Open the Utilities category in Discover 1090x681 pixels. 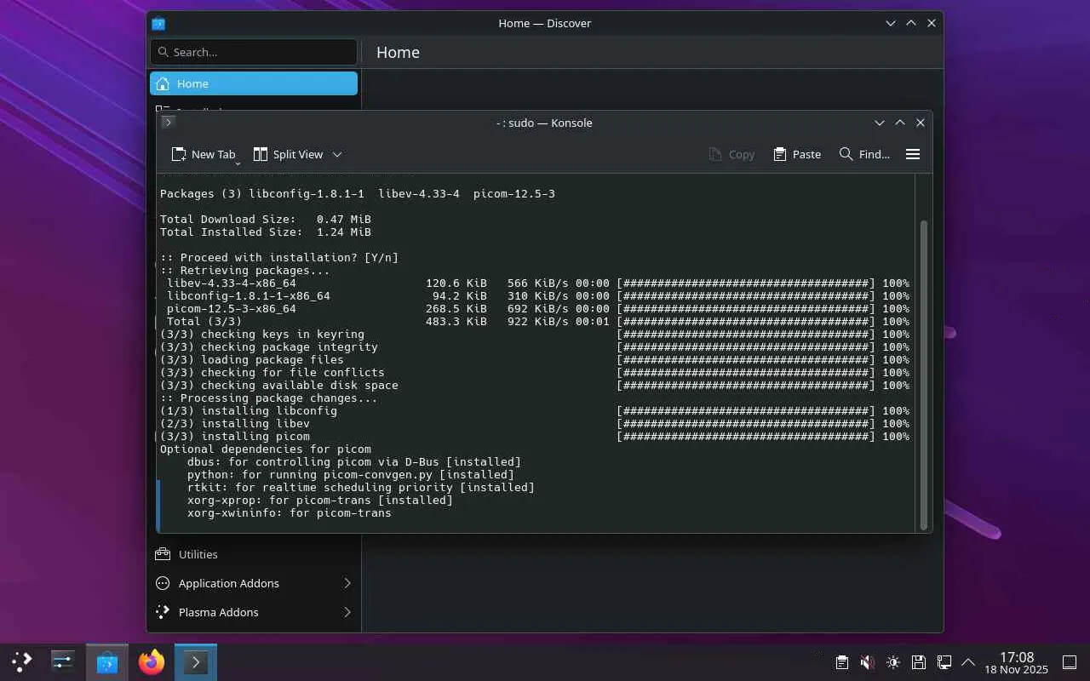pos(254,554)
